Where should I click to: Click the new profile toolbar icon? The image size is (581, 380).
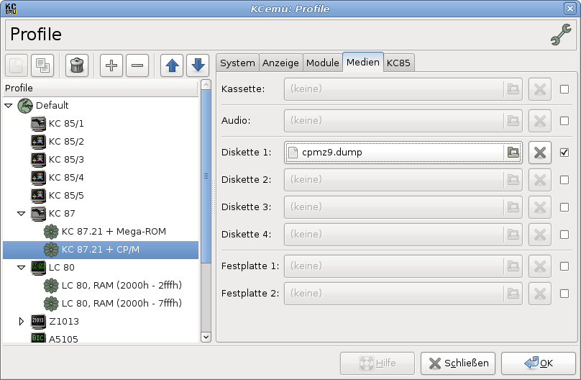(17, 65)
